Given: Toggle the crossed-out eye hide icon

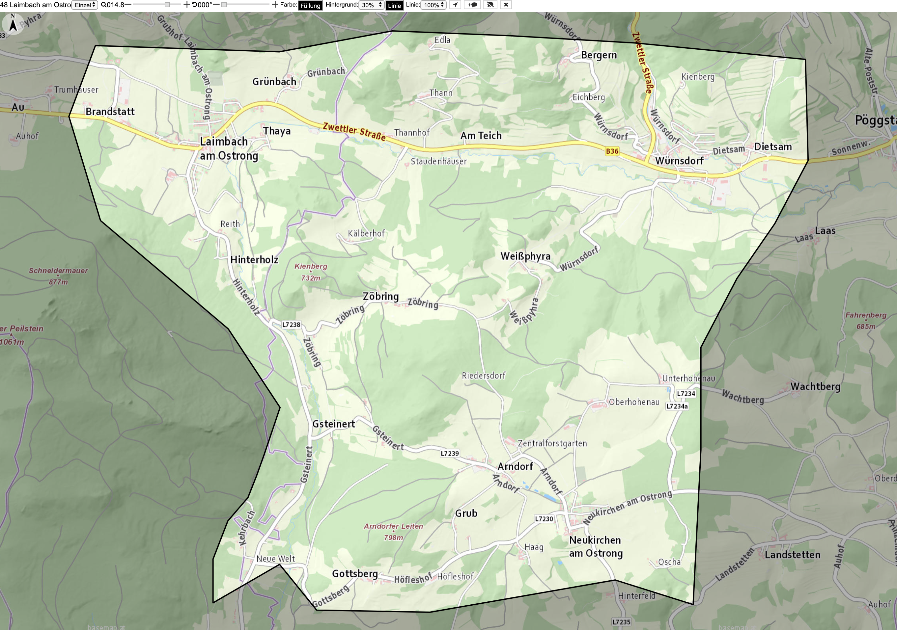Looking at the screenshot, I should click(490, 5).
